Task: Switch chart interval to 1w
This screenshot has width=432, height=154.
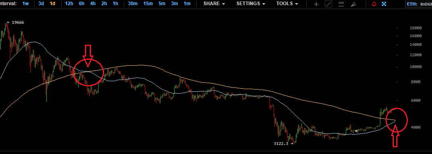Action: coord(25,4)
